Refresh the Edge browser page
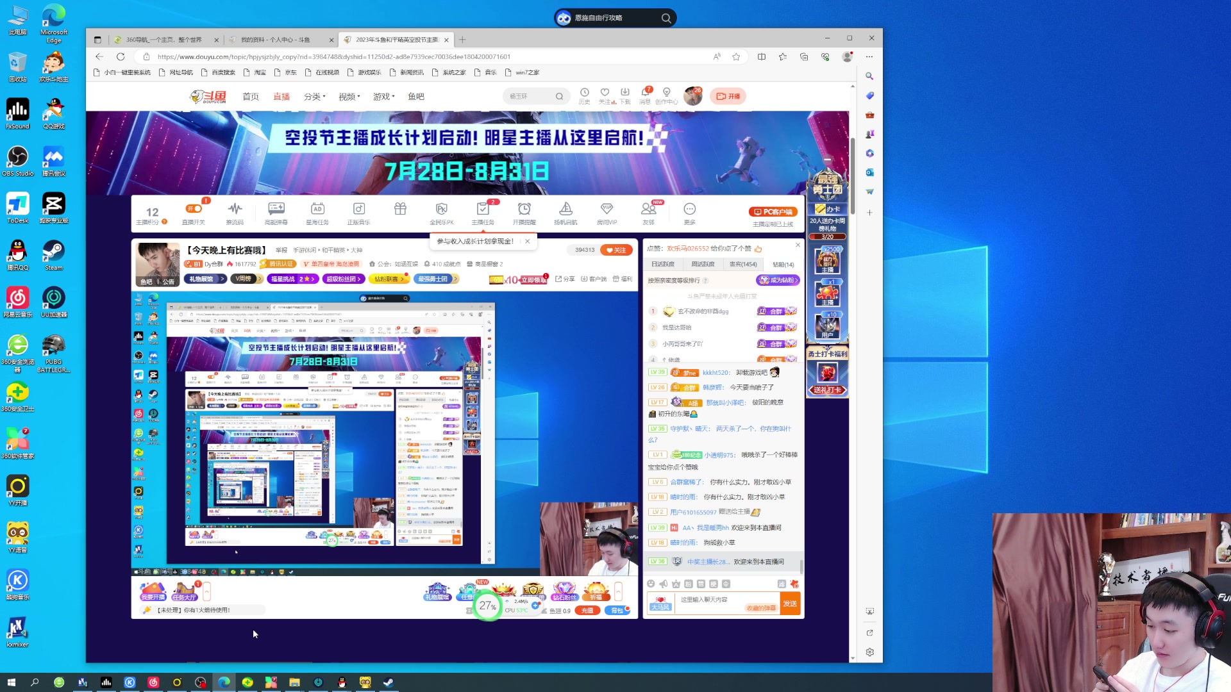Image resolution: width=1231 pixels, height=692 pixels. [x=120, y=56]
